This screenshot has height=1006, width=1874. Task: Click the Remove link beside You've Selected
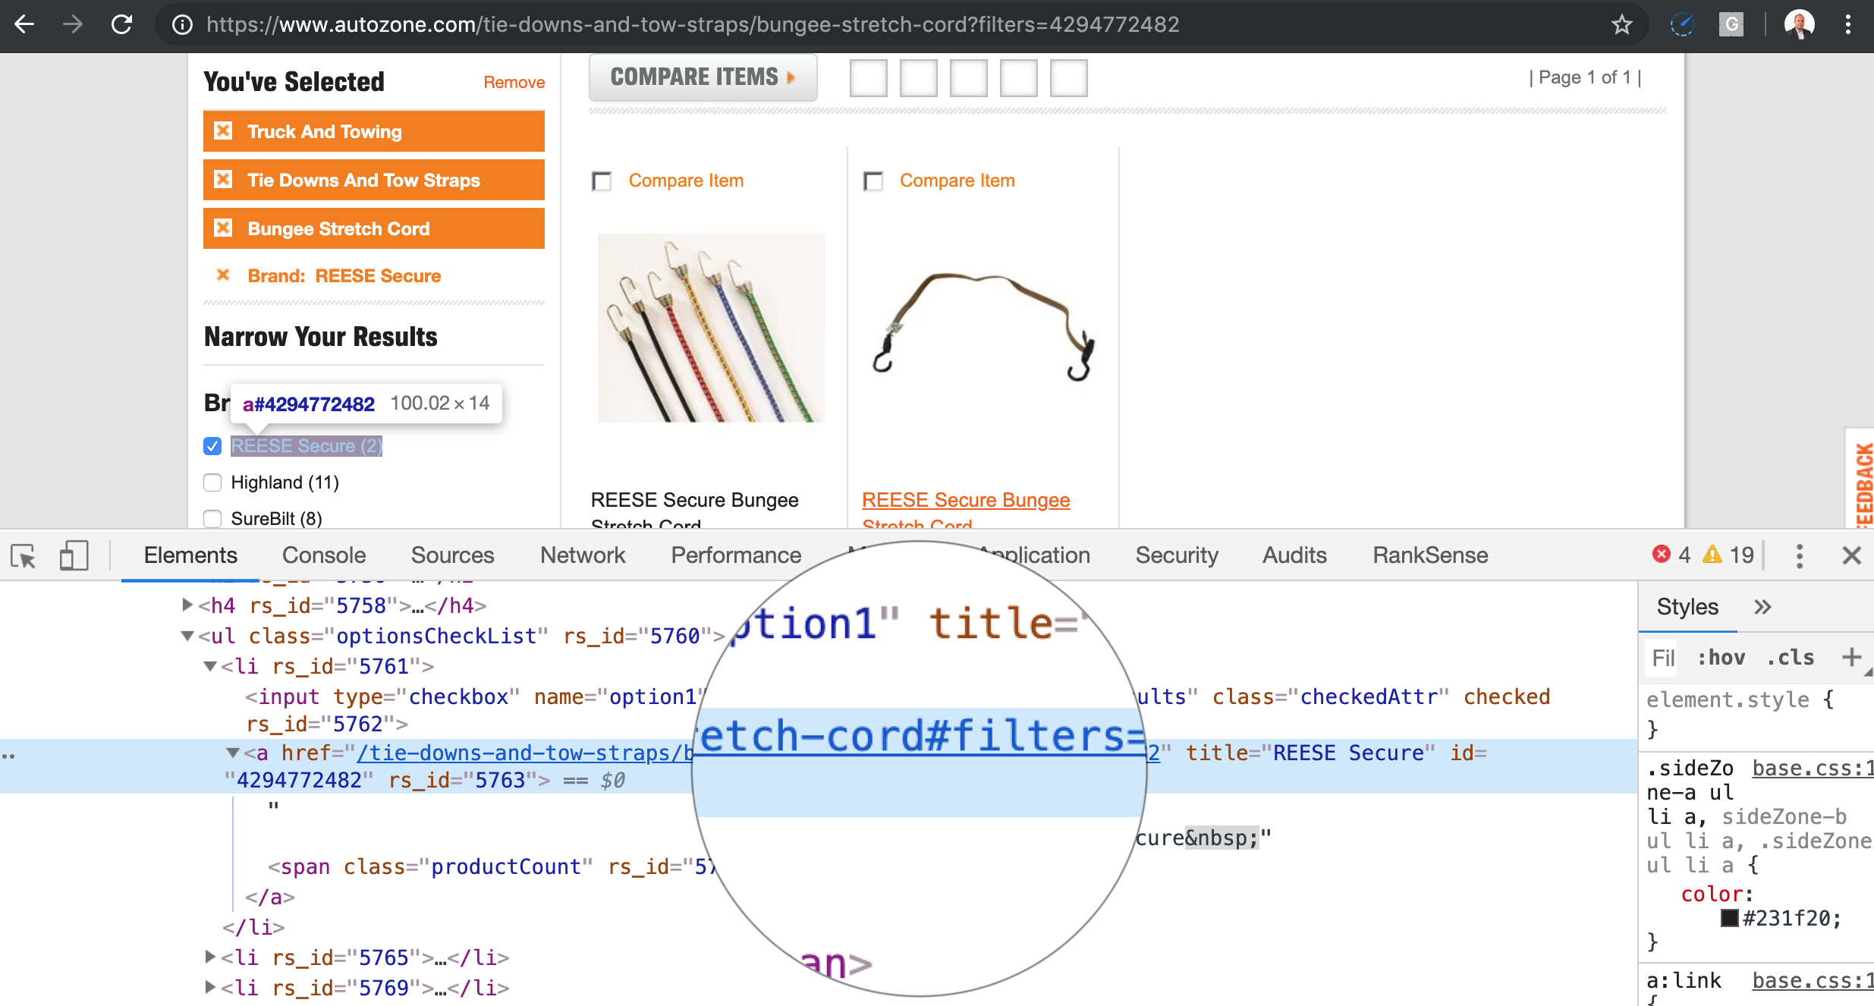[x=514, y=83]
